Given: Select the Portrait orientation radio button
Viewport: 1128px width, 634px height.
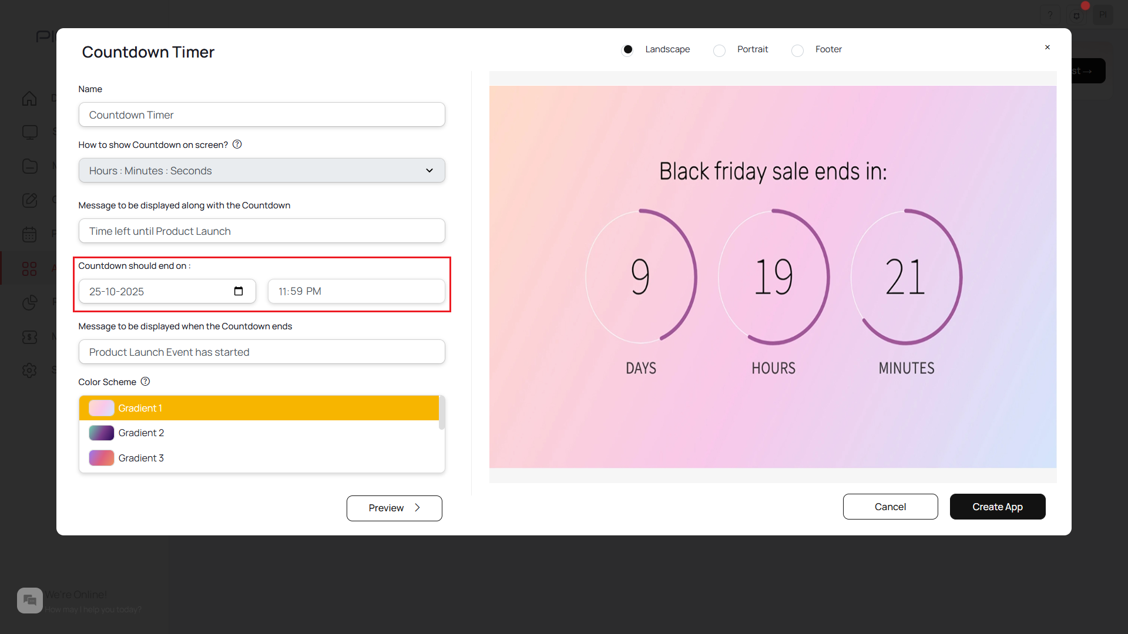Looking at the screenshot, I should point(719,50).
